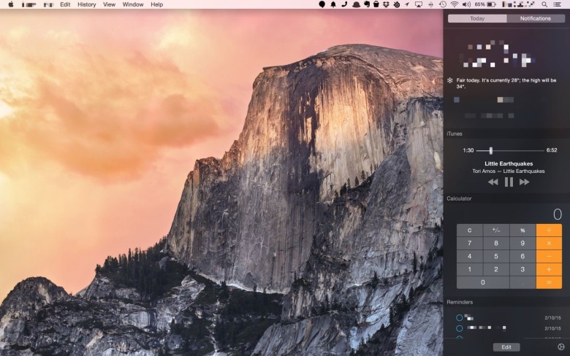Switch to the Notifications tab
The height and width of the screenshot is (356, 570).
(x=535, y=18)
